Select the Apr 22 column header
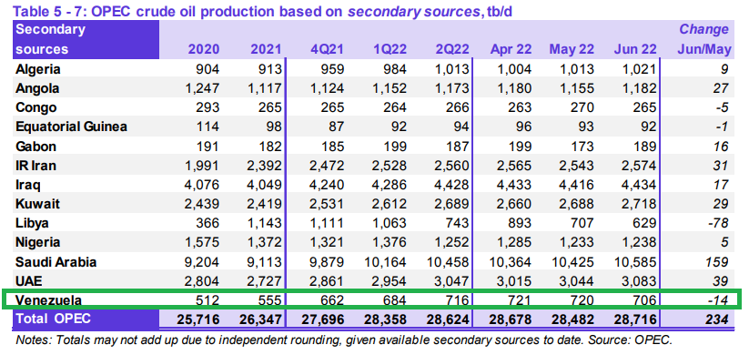Screen dimensions: 749x355 pos(511,49)
